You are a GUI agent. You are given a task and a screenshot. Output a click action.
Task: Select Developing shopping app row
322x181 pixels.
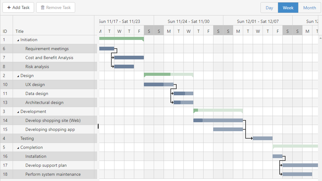[x=49, y=129]
